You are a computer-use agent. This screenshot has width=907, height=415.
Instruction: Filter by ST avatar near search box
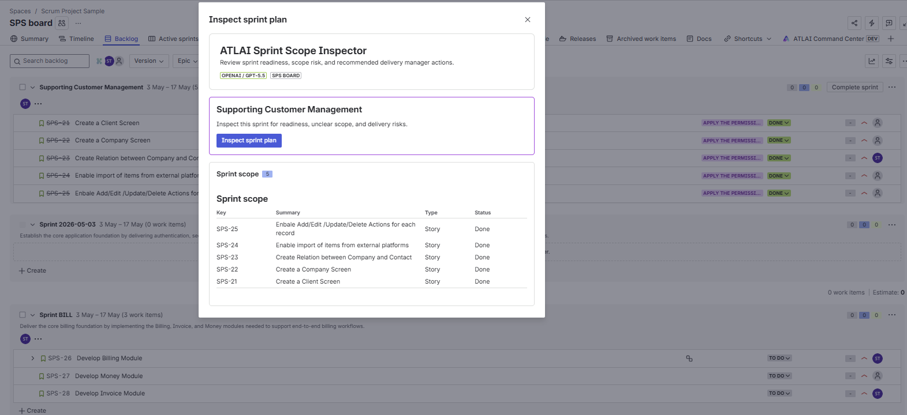coord(109,61)
